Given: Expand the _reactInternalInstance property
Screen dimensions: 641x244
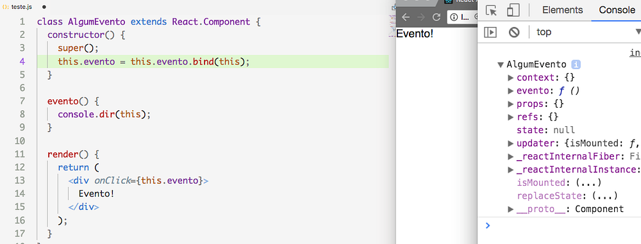Looking at the screenshot, I should pyautogui.click(x=511, y=170).
